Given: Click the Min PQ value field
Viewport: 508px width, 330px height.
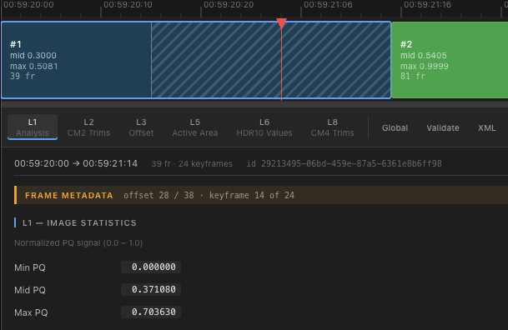Looking at the screenshot, I should tap(151, 267).
